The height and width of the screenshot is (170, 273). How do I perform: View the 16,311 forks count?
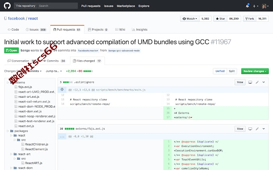(262, 19)
